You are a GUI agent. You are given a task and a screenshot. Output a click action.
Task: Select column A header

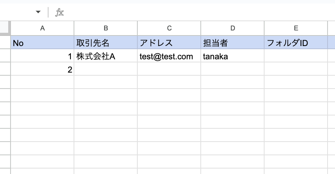point(42,28)
